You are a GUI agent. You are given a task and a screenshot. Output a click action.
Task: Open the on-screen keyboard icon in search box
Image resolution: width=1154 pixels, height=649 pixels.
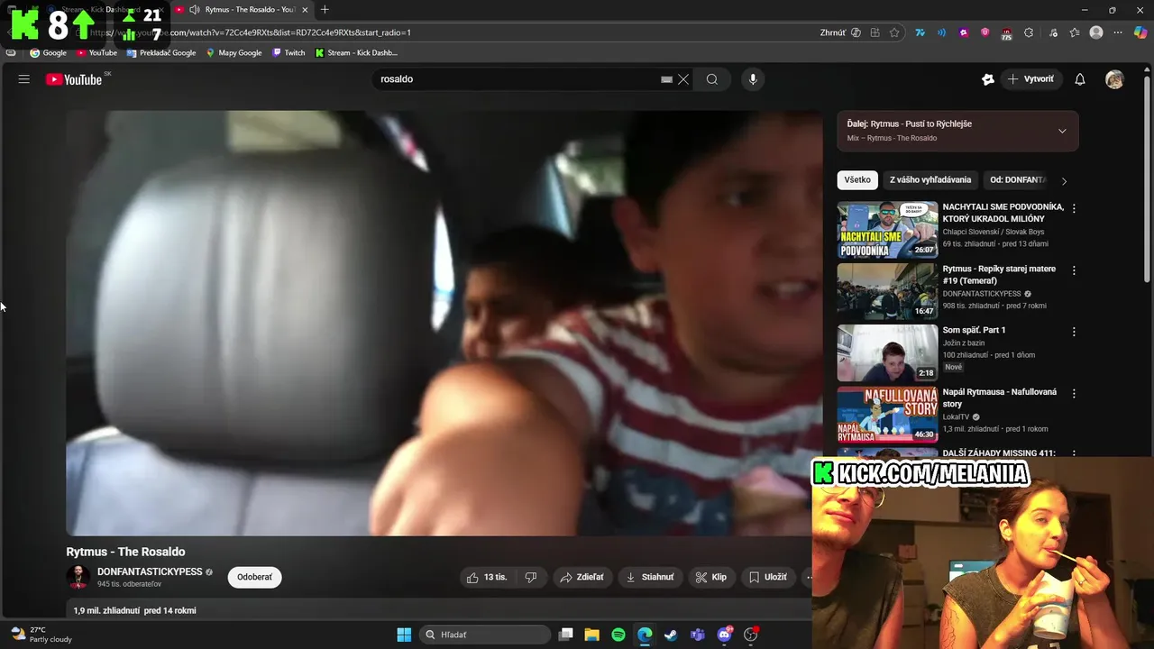pyautogui.click(x=666, y=79)
